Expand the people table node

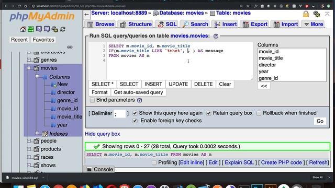click(29, 140)
